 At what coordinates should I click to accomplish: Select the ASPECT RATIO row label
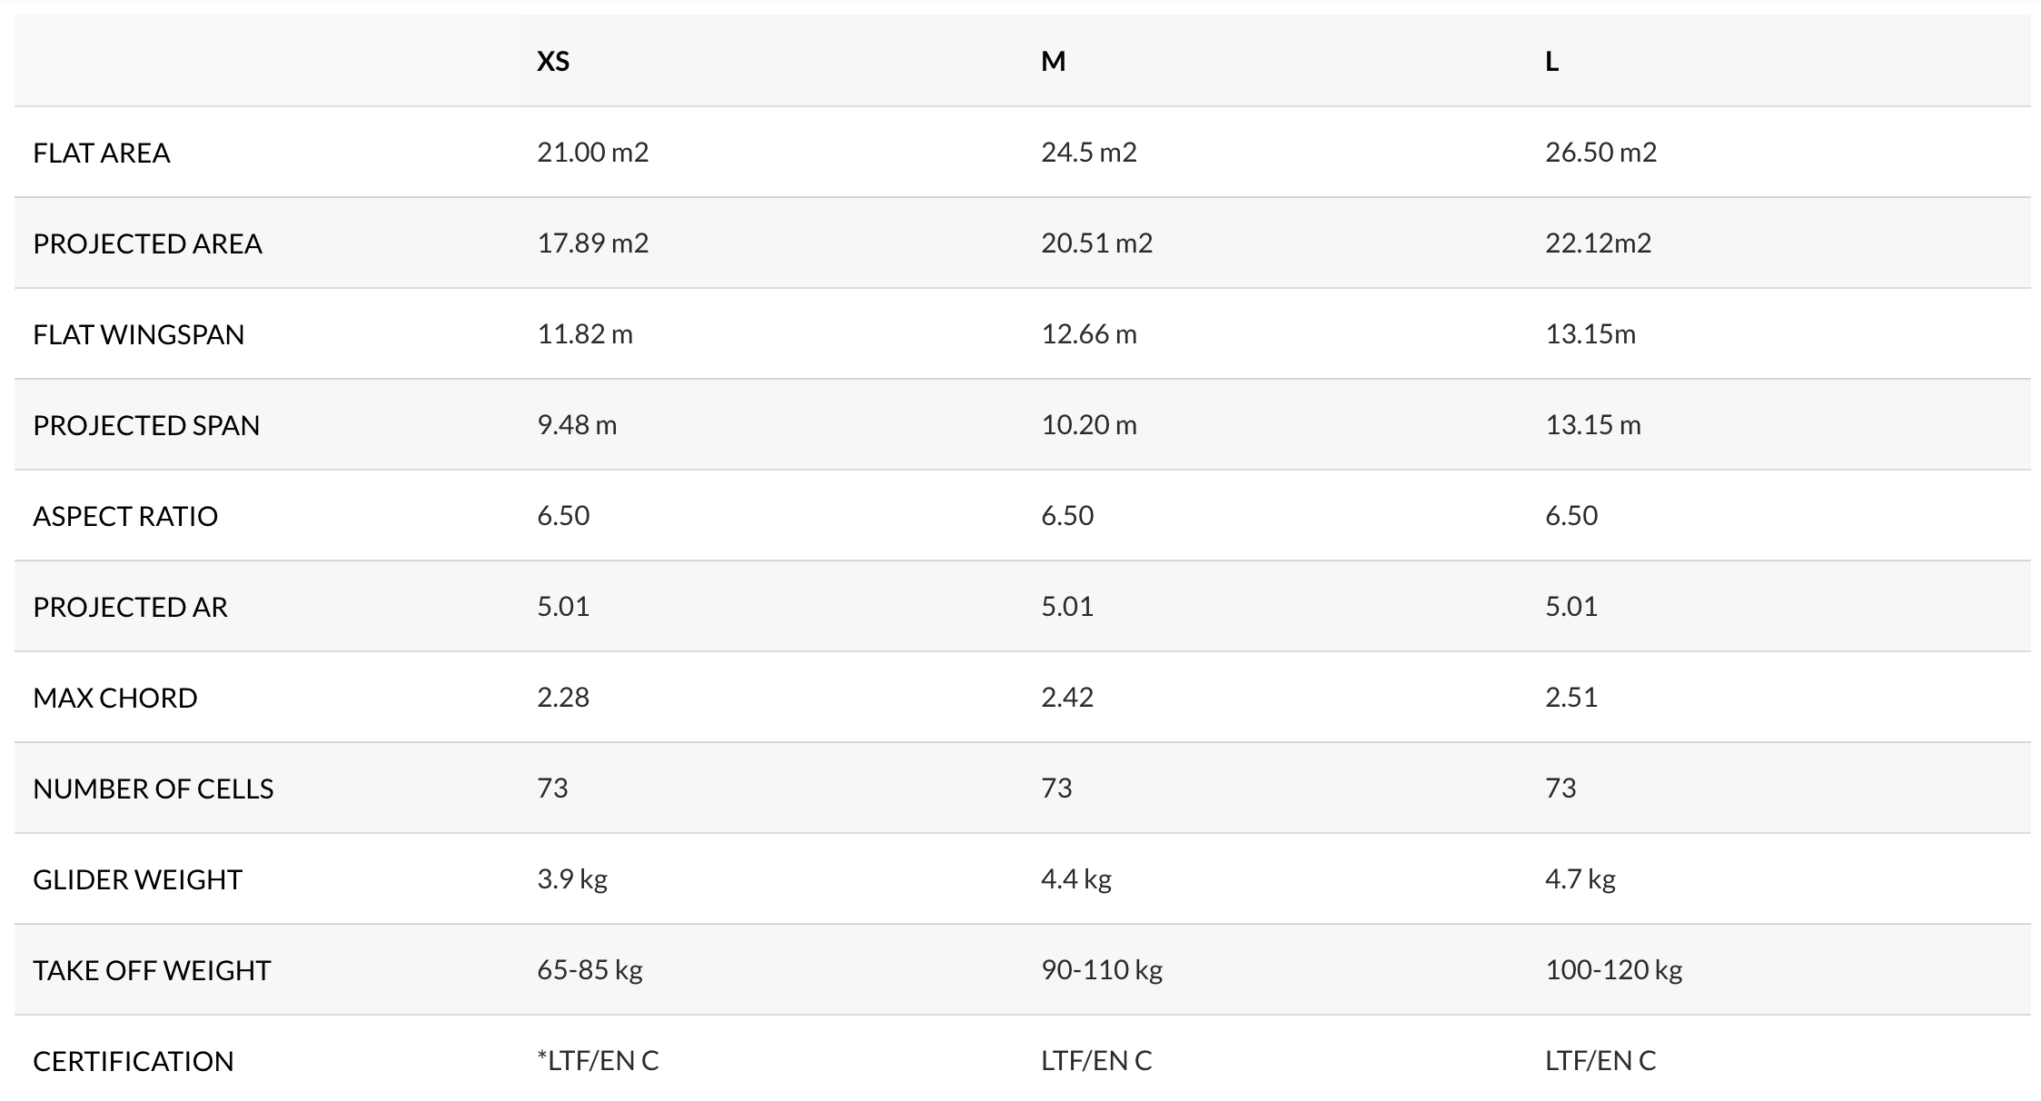(x=125, y=516)
